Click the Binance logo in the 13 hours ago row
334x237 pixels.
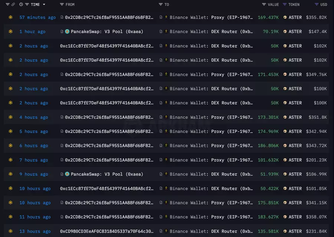click(166, 231)
